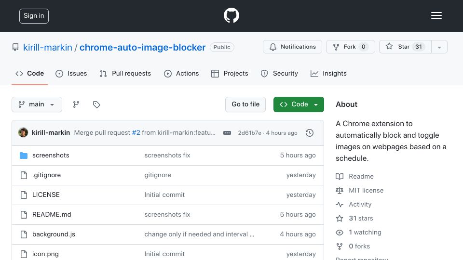
Task: Click '5 hours ago' for screenshots folder
Action: (x=298, y=156)
